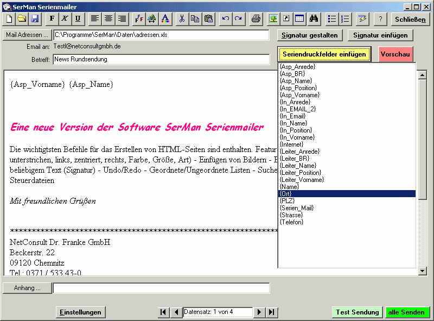Toggle underline (U) formatting
This screenshot has height=321, width=434.
tap(78, 19)
